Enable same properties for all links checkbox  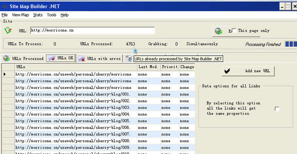[277, 109]
